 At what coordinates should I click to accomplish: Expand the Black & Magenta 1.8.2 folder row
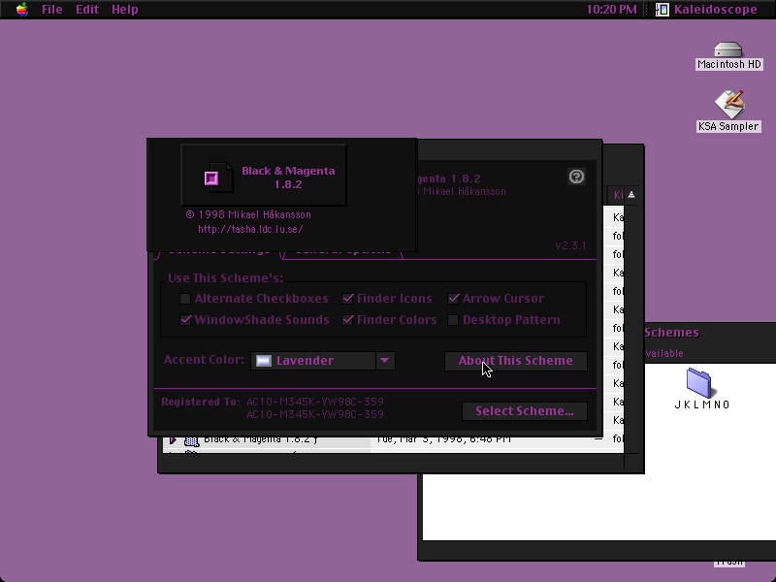click(173, 439)
